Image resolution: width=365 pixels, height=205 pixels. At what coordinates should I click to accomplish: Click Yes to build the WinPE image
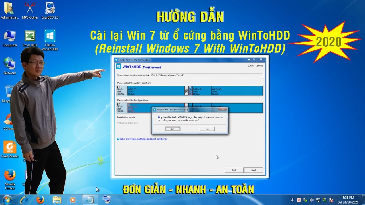pos(173,129)
